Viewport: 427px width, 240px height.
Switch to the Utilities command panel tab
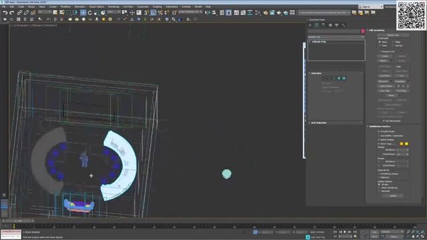click(x=344, y=25)
